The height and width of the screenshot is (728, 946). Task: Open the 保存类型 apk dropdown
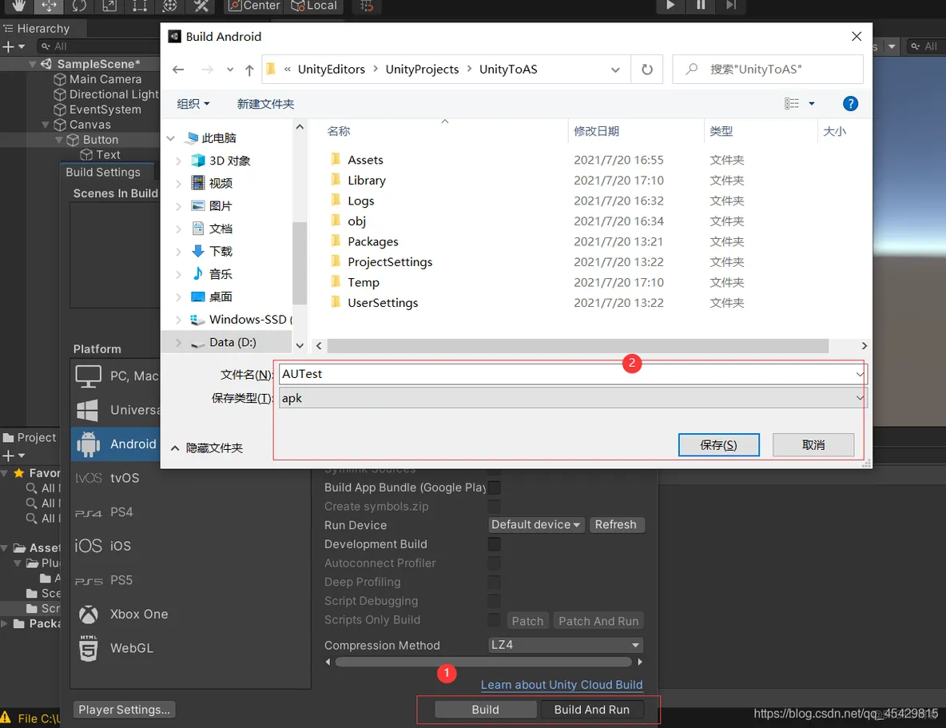coord(572,399)
